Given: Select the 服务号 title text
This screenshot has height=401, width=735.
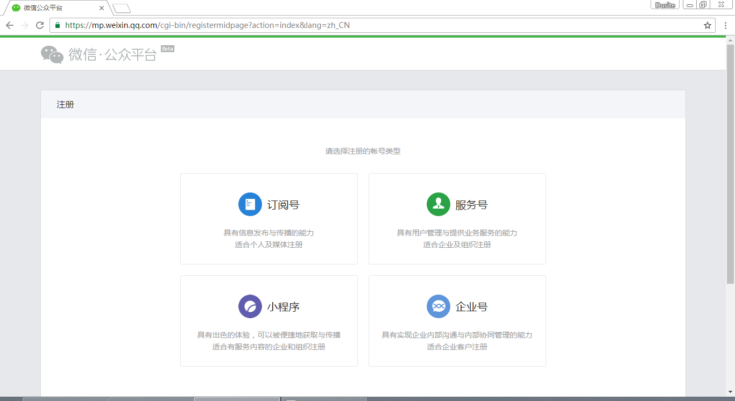Looking at the screenshot, I should click(x=472, y=205).
